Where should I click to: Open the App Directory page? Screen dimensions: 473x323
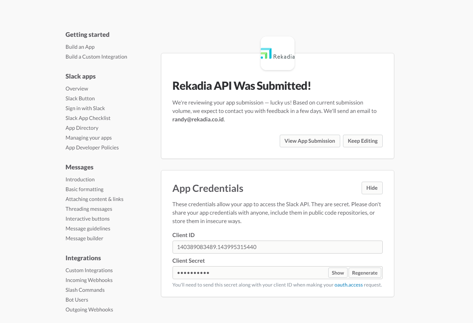pyautogui.click(x=82, y=128)
